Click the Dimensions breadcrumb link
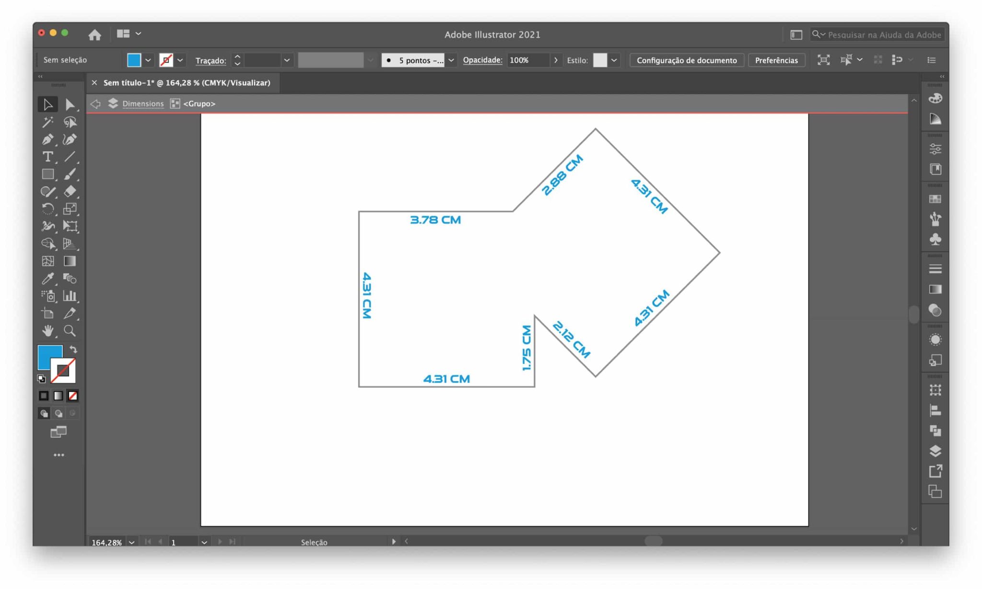 point(142,103)
